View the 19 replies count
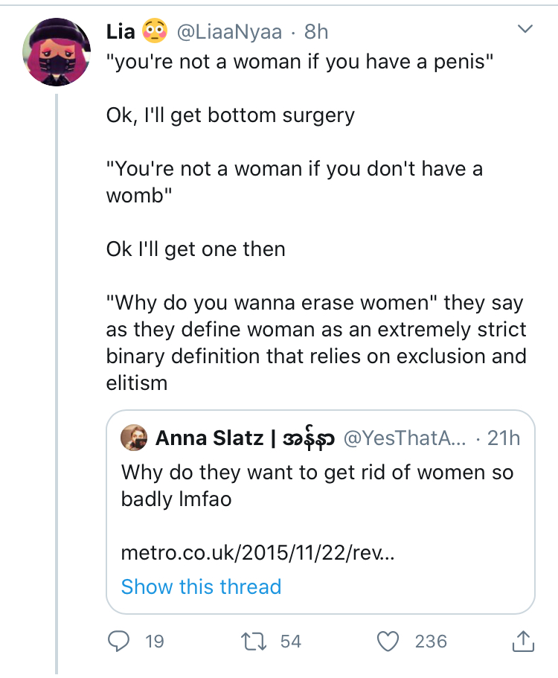 154,642
